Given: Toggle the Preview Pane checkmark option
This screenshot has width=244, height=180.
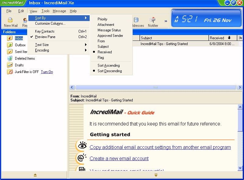Looking at the screenshot, I should tap(45, 37).
